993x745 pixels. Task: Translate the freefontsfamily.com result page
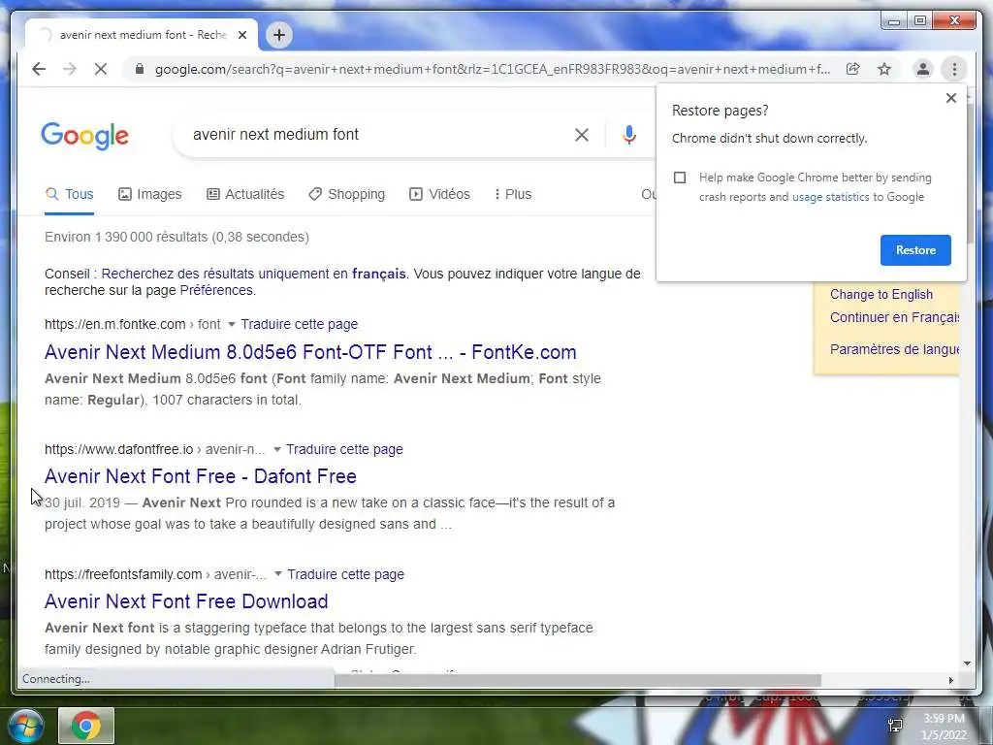point(346,574)
